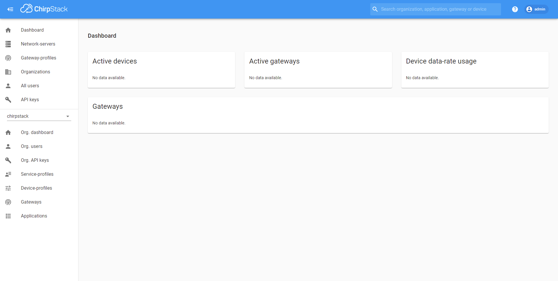Click the Device-profiles sliders icon

pyautogui.click(x=8, y=188)
